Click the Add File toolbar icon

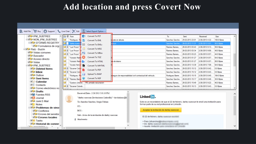coord(21,31)
